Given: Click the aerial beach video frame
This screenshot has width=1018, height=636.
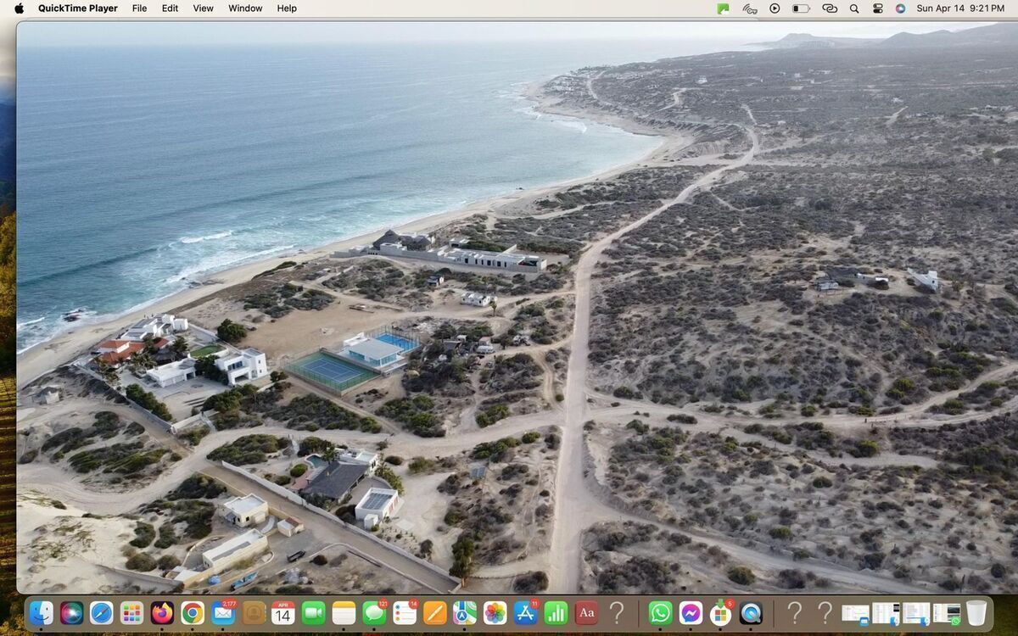Looking at the screenshot, I should [x=509, y=305].
